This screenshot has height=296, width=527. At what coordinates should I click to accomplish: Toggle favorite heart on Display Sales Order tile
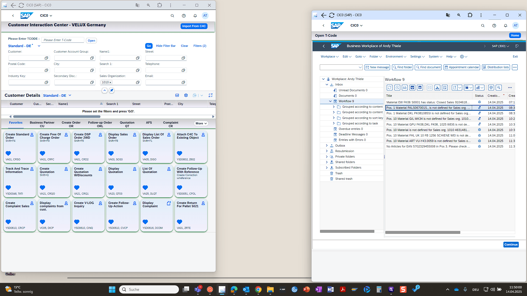click(111, 153)
